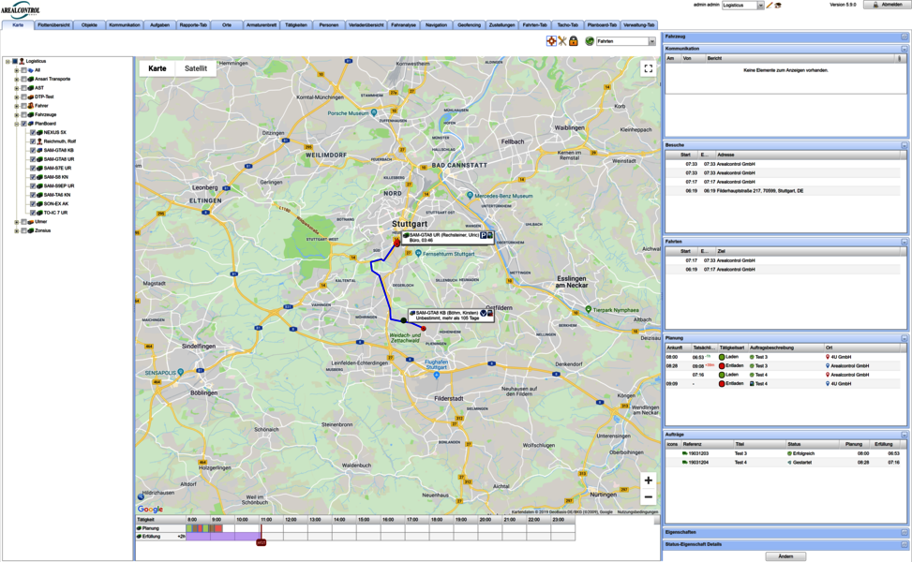Click the green Laden status icon at 08:00
912x562 pixels.
(722, 357)
